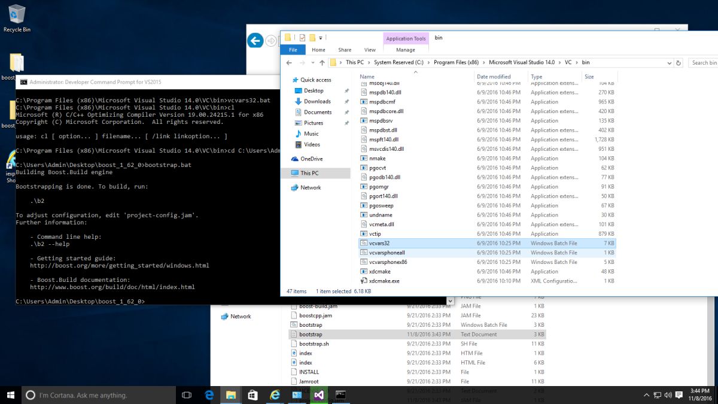Image resolution: width=718 pixels, height=404 pixels.
Task: Select Documents in navigation pane
Action: pos(318,112)
